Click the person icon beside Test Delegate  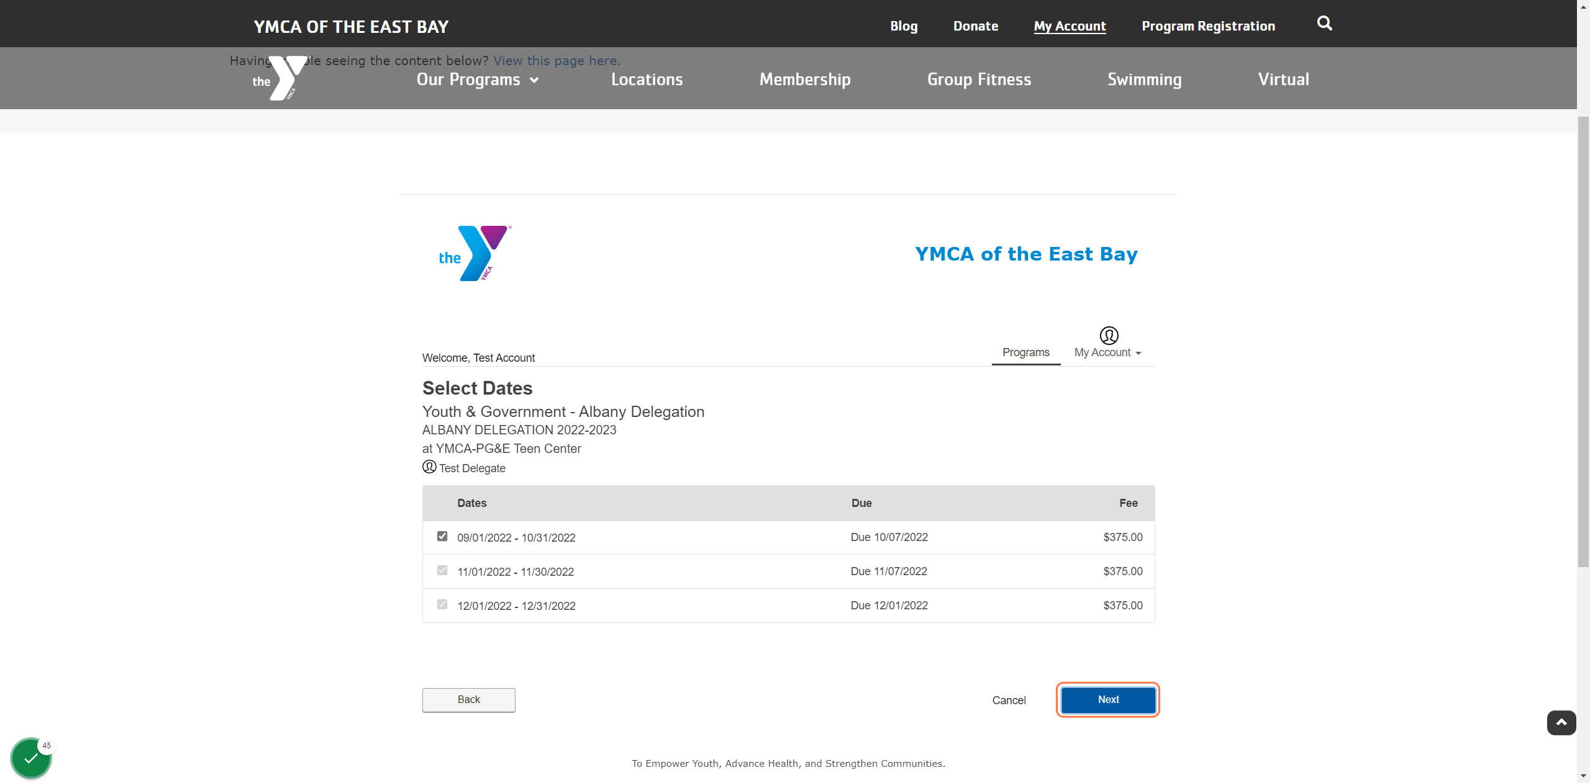(x=429, y=467)
